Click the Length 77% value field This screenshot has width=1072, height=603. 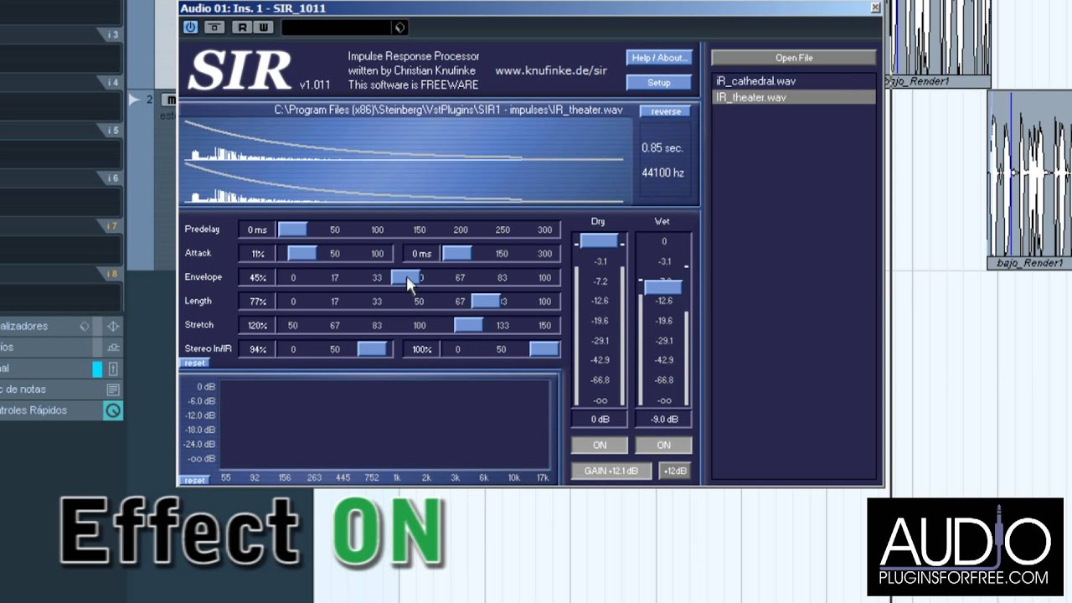pos(257,301)
